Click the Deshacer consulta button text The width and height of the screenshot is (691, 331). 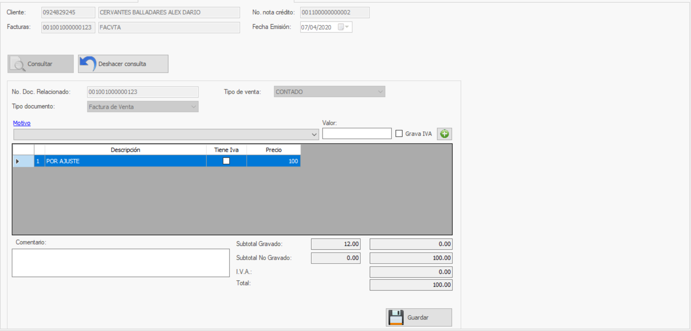click(x=122, y=64)
